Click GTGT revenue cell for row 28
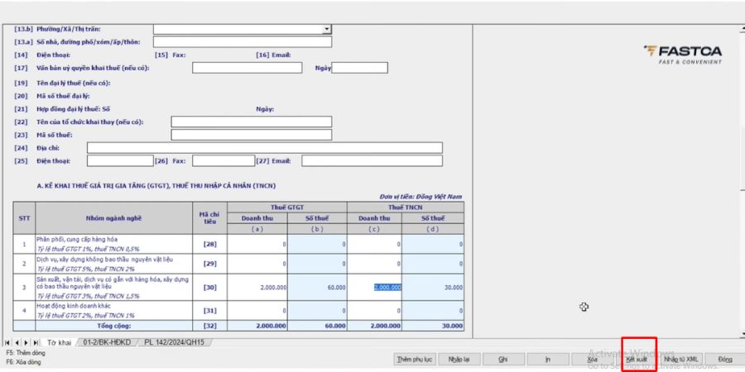Viewport: 745px width, 372px height. (257, 244)
